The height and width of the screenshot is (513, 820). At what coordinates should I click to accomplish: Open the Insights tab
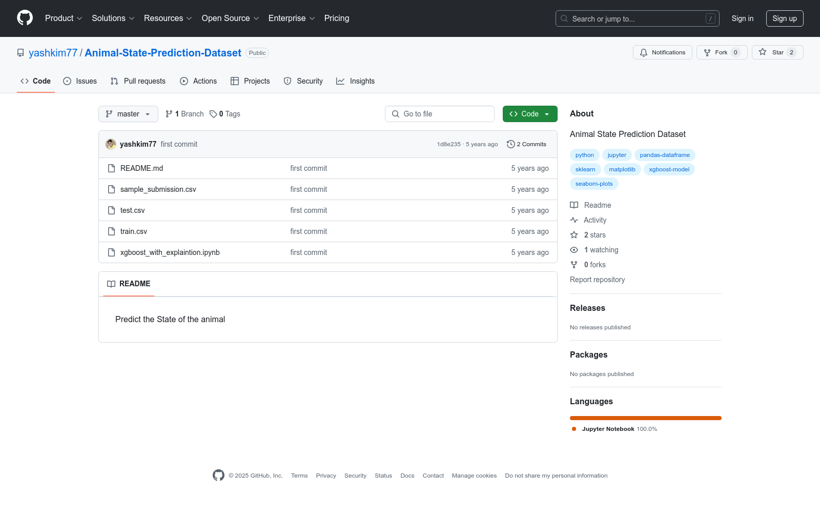(356, 81)
